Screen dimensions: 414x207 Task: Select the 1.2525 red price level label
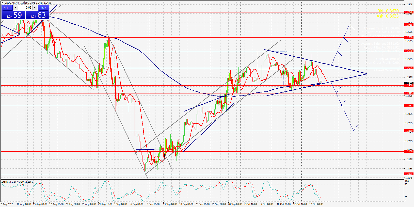pyautogui.click(x=409, y=68)
